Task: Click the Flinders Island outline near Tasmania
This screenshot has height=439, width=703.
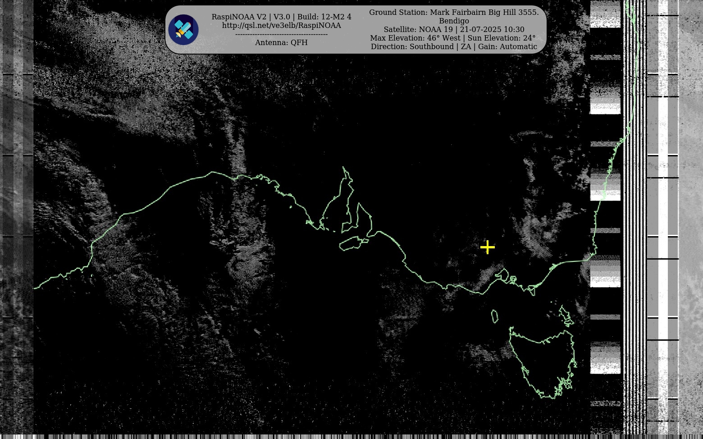Action: coord(565,315)
